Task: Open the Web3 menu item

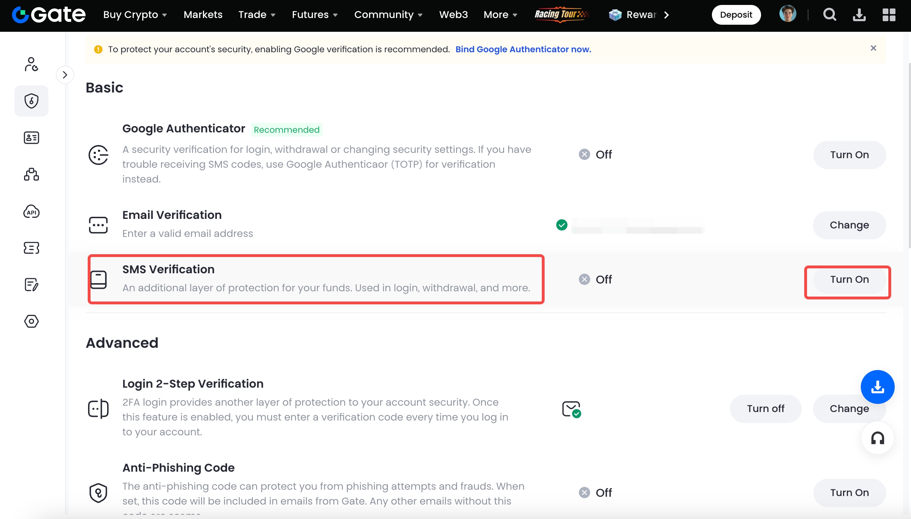Action: [453, 14]
